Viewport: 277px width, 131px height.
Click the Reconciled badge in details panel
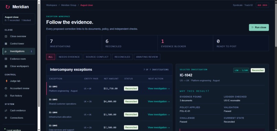point(257,70)
